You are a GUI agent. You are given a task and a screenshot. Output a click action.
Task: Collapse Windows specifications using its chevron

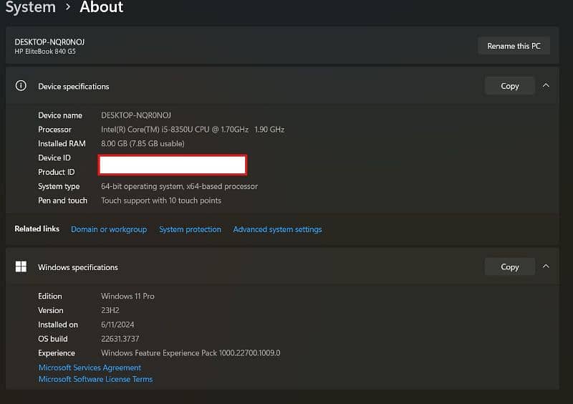pyautogui.click(x=546, y=266)
